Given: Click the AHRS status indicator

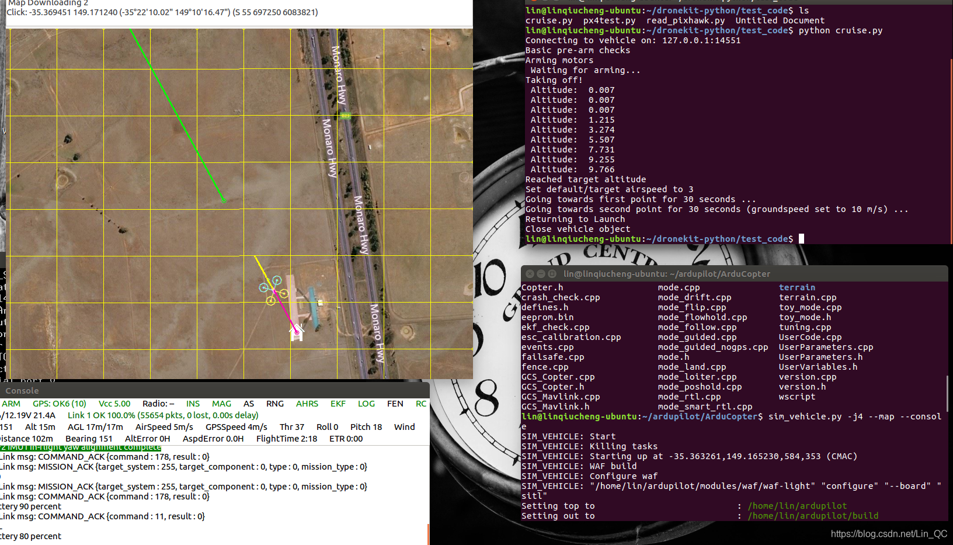Looking at the screenshot, I should [x=307, y=404].
